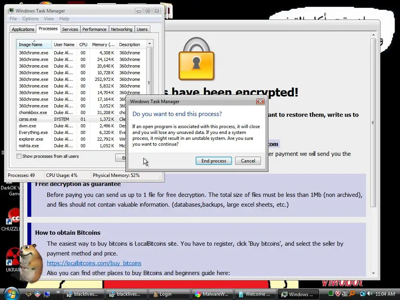This screenshot has width=400, height=300.
Task: Cancel the end process dialog
Action: coord(248,161)
